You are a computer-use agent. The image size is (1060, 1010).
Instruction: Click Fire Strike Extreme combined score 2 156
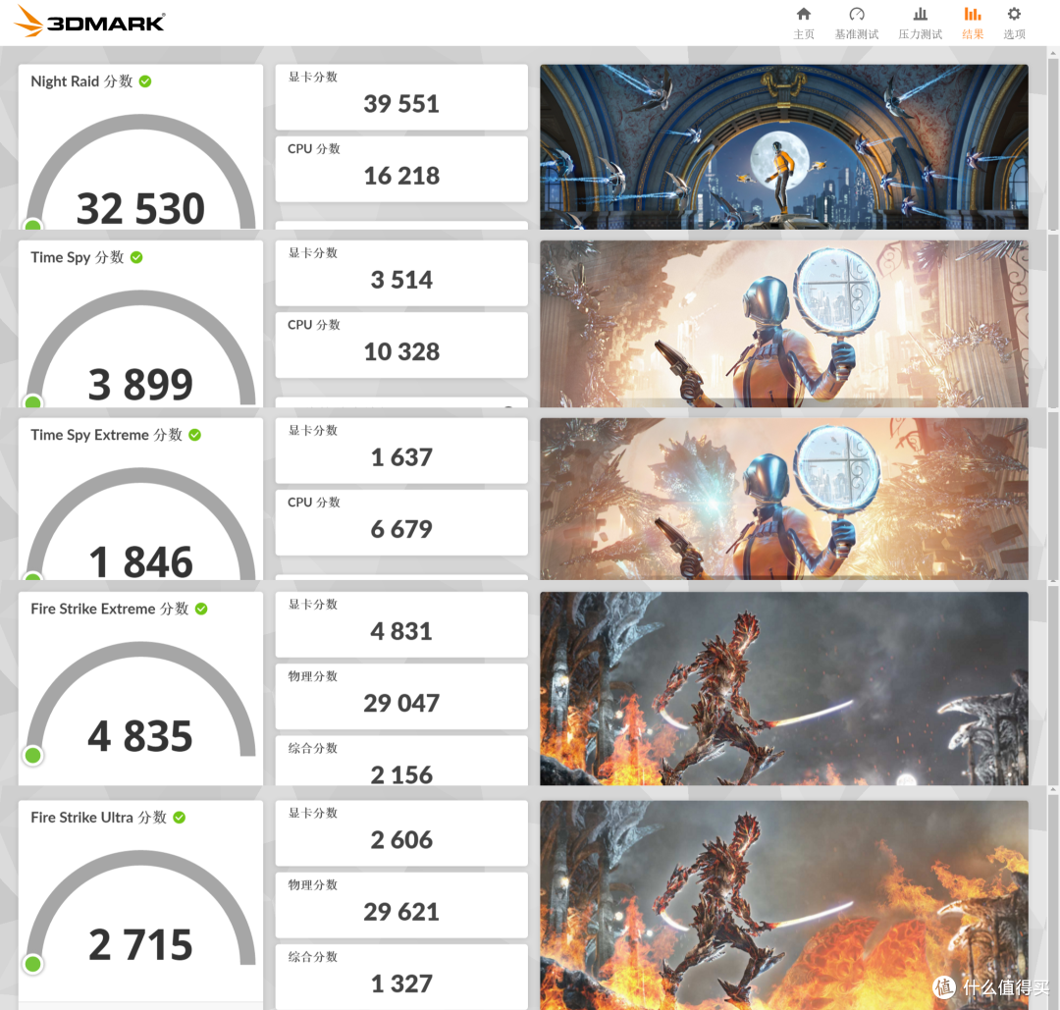[x=401, y=774]
